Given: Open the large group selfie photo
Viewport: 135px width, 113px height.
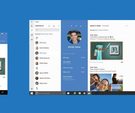Looking at the screenshot, I should (x=101, y=82).
